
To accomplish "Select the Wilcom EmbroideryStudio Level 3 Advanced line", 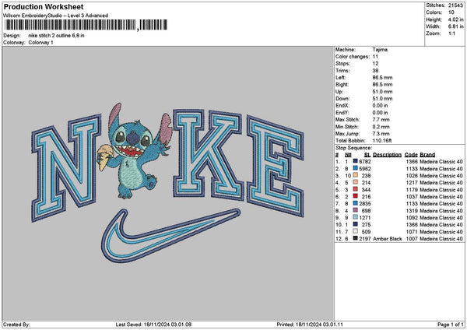I will 56,16.
